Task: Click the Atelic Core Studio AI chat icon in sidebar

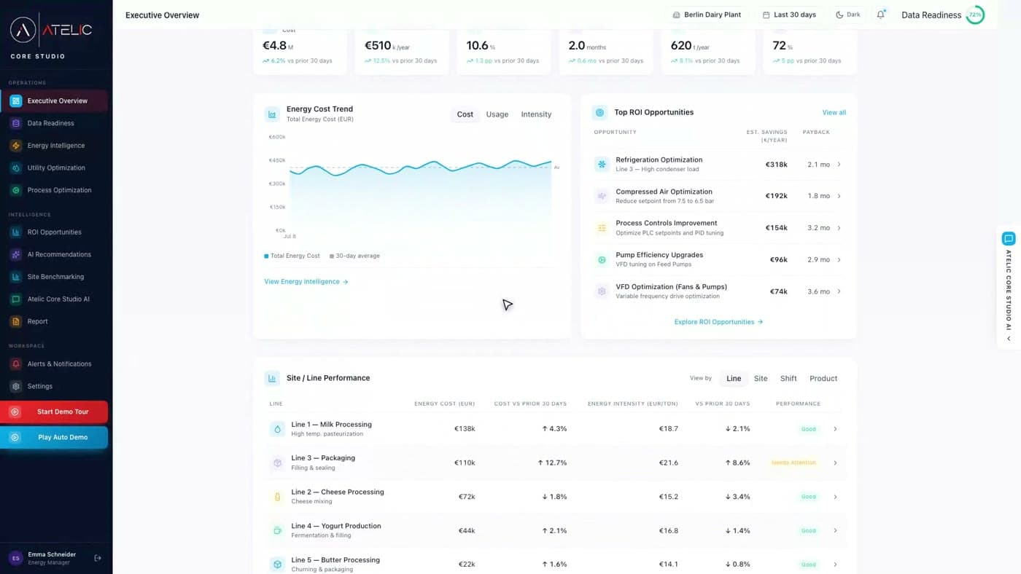Action: click(16, 299)
